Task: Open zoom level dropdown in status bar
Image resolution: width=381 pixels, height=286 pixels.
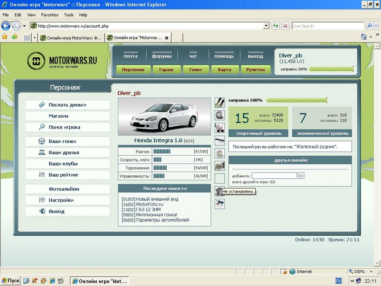Action: pos(371,272)
